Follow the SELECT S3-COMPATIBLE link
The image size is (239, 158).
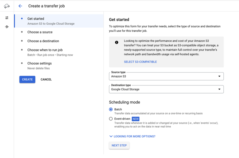pos(141,62)
